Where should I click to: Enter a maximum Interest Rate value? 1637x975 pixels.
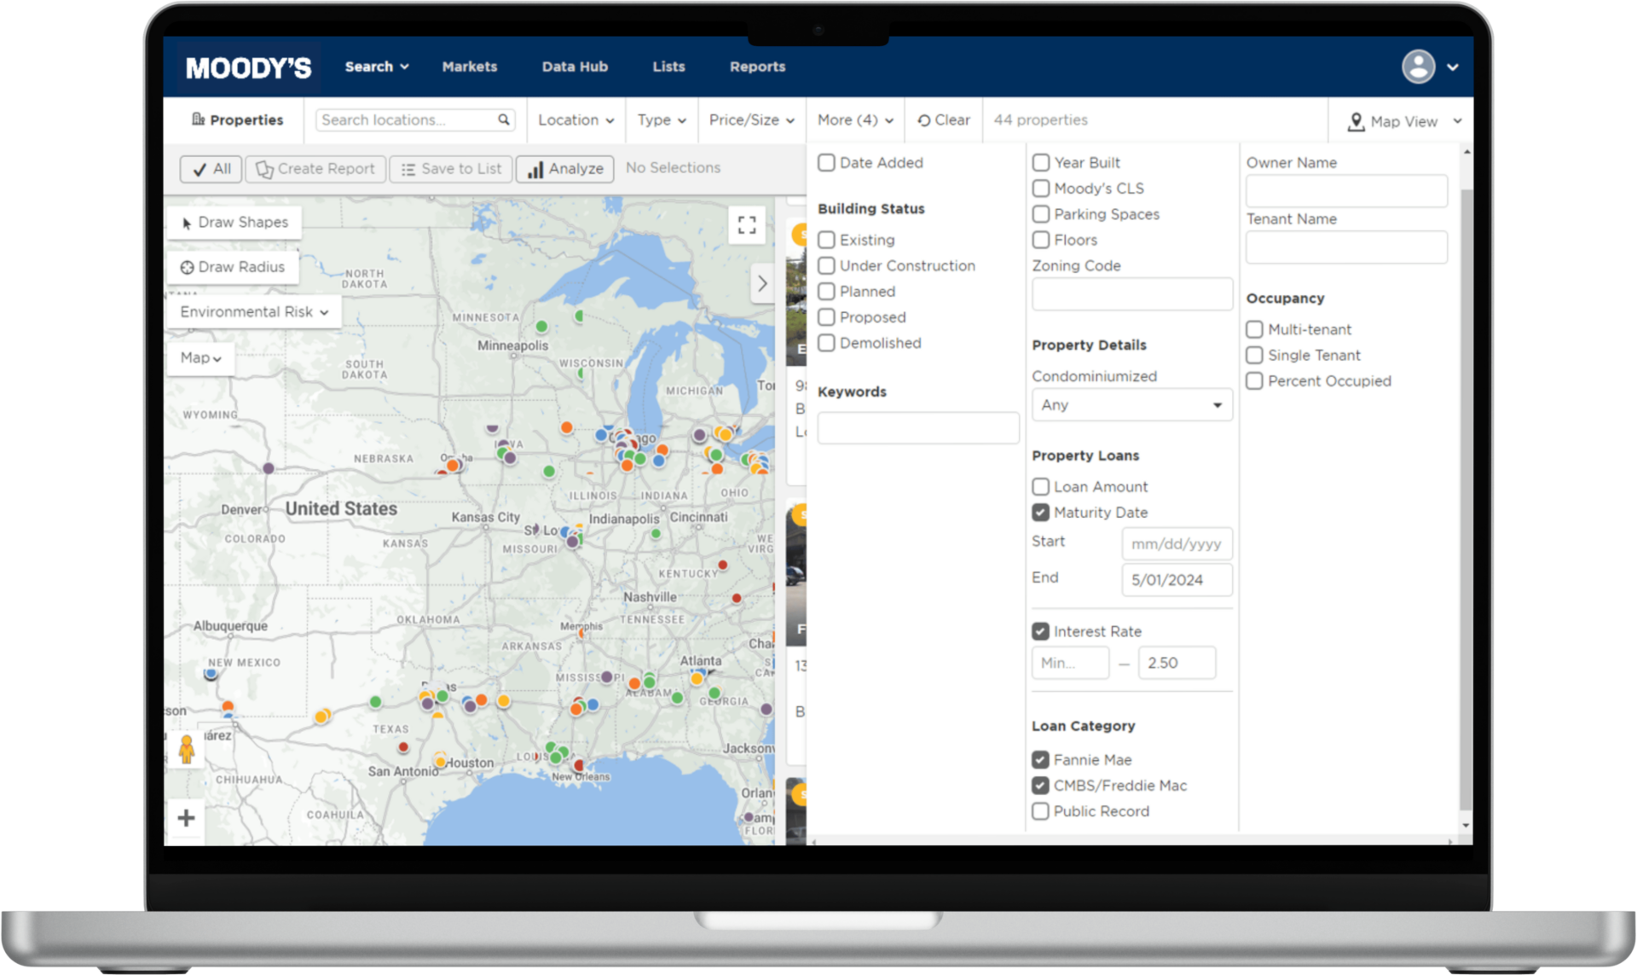[1177, 663]
